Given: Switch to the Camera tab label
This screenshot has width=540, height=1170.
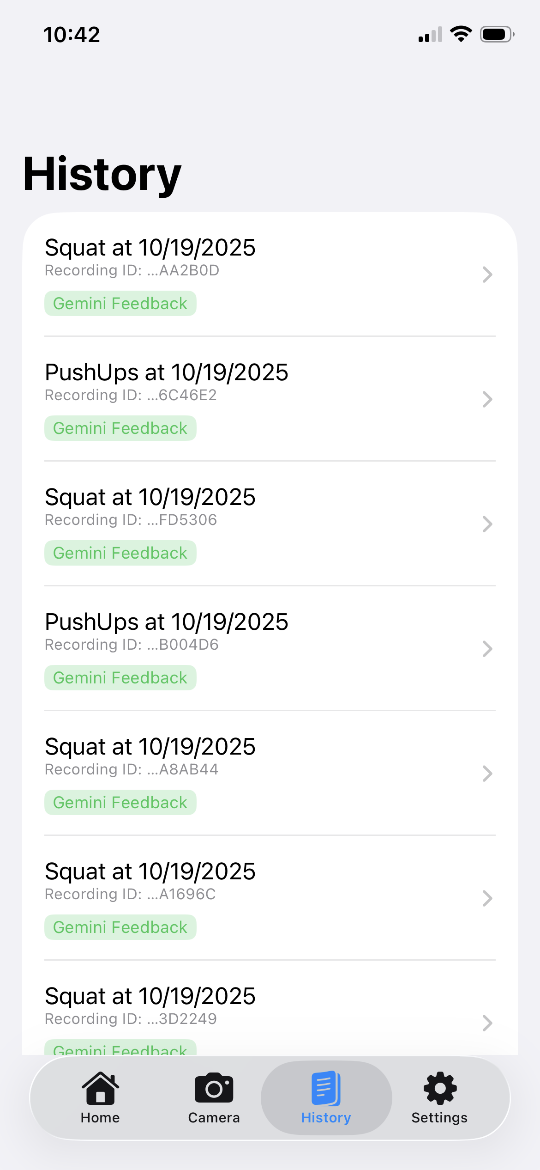Looking at the screenshot, I should [214, 1118].
